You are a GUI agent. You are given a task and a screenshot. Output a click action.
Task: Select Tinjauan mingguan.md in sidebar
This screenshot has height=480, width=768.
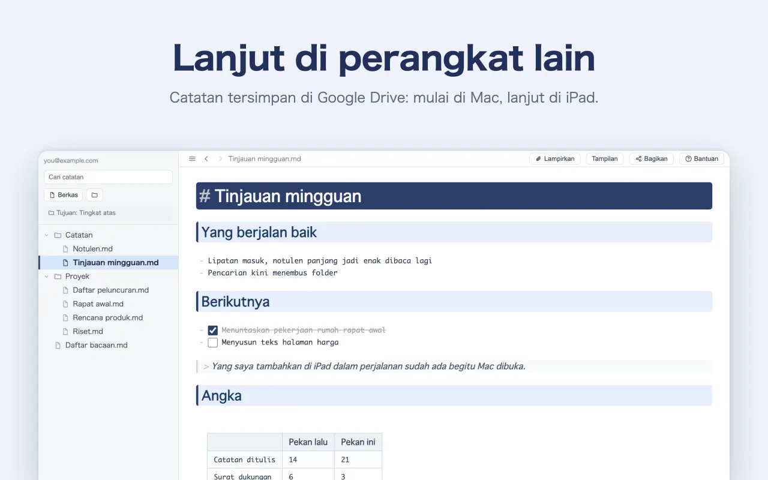tap(109, 263)
